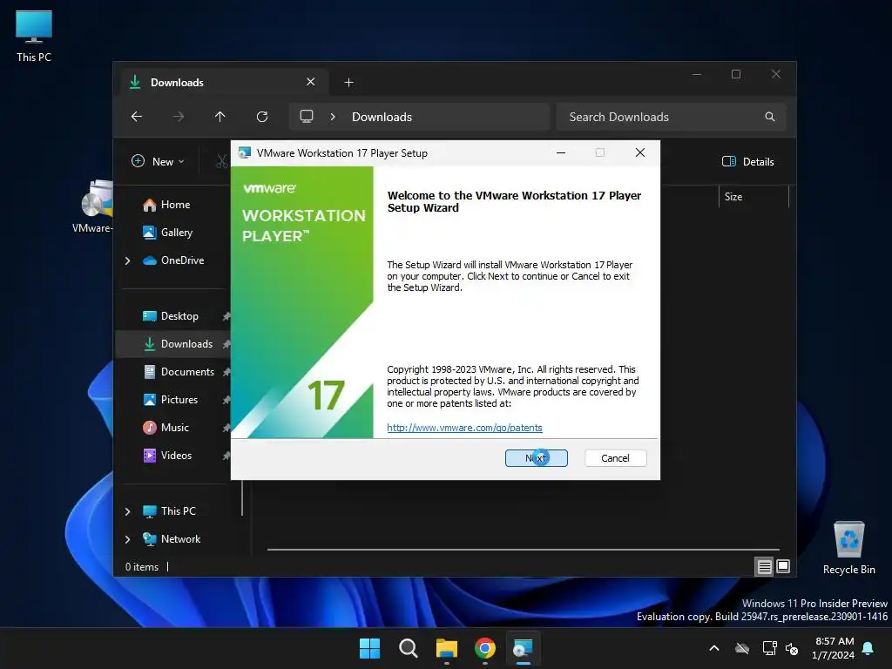Open the Music folder in sidebar
Image resolution: width=892 pixels, height=669 pixels.
tap(174, 428)
